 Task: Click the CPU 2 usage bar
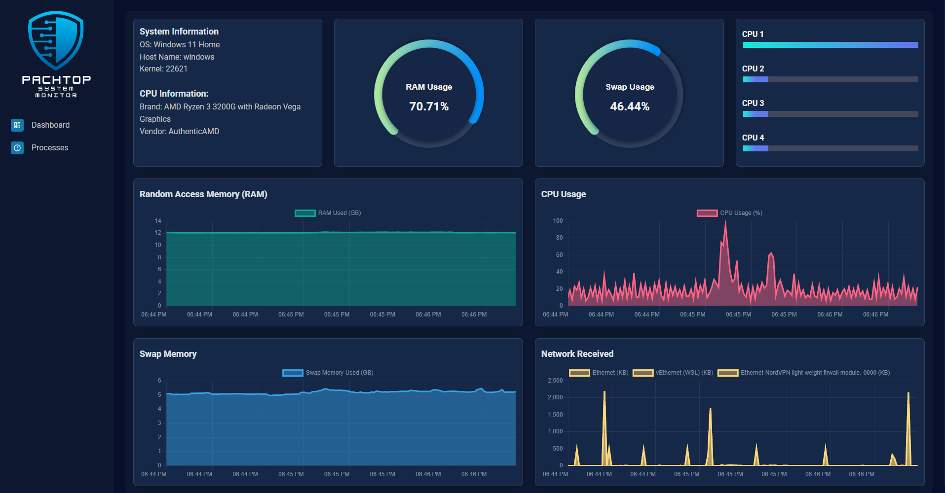click(831, 79)
